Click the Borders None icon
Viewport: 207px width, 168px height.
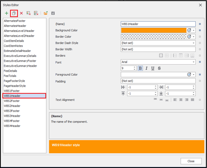point(167,56)
